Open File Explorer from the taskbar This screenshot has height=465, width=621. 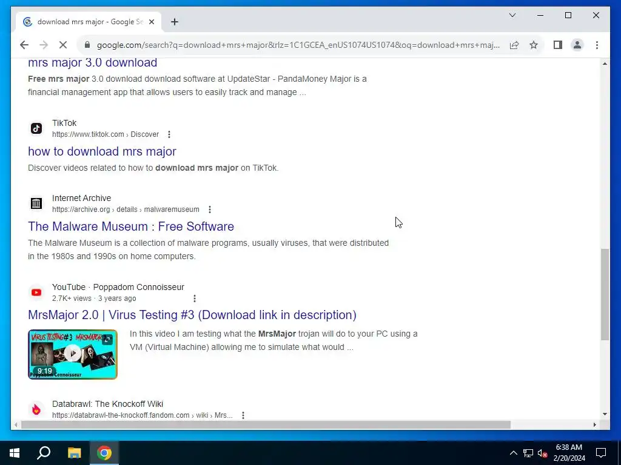(x=74, y=453)
